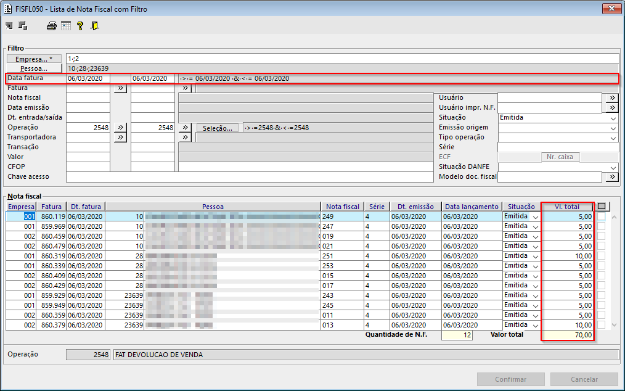Screen dimensions: 625x391
Task: Open help with the question mark icon
Action: 80,26
